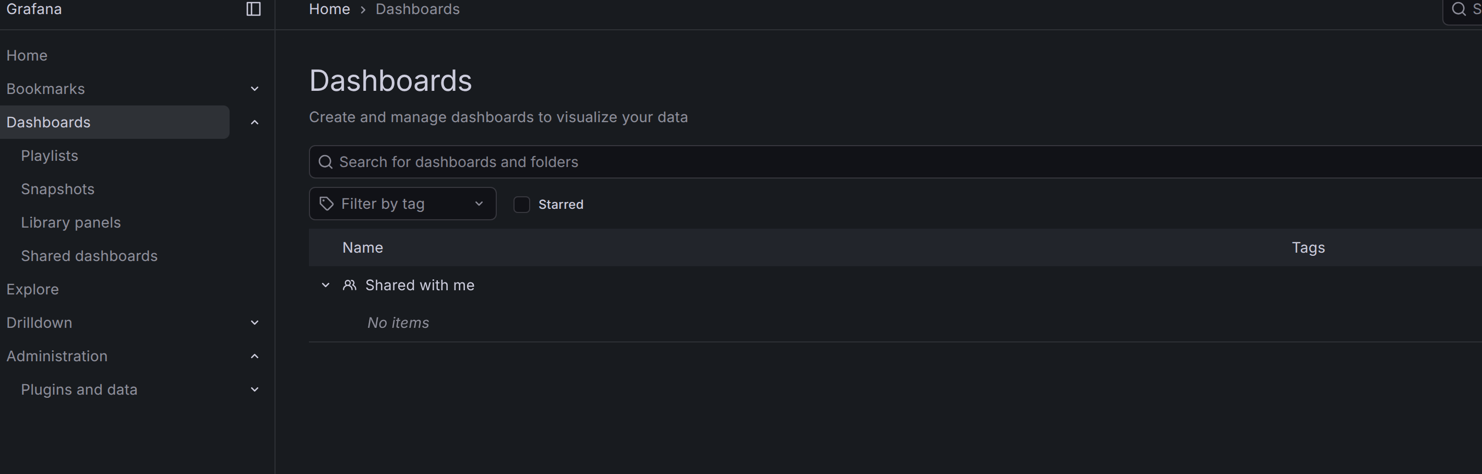Screen dimensions: 1482x474
Task: Enable the Starred checkbox
Action: point(521,204)
